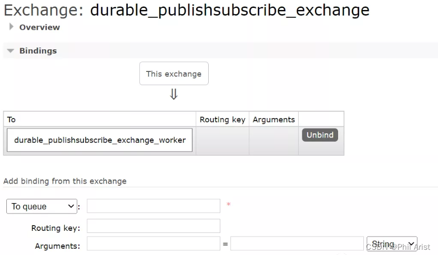Image resolution: width=438 pixels, height=255 pixels.
Task: Open the String type dropdown
Action: click(392, 244)
